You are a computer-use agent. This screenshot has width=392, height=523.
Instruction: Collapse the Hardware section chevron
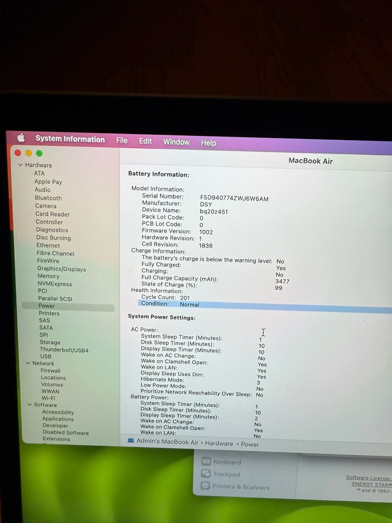point(20,165)
